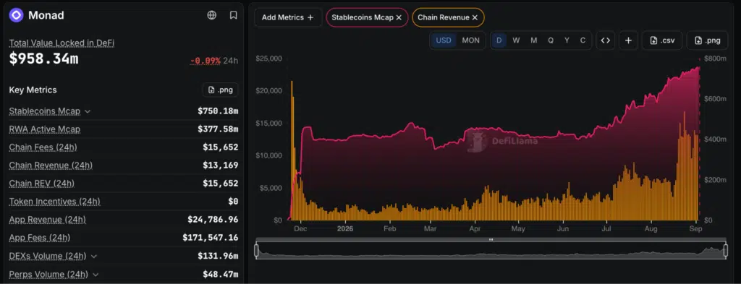
Task: Click the -0.09% 24h change
Action: point(205,61)
